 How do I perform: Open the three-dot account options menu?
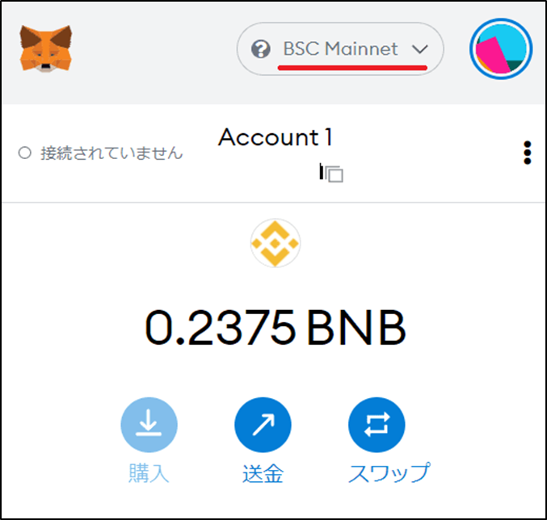tap(527, 153)
